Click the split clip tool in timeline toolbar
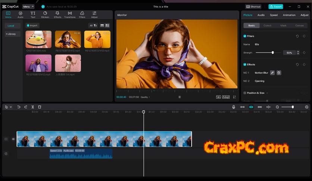Screen dimensions: 312x181 (32, 107)
